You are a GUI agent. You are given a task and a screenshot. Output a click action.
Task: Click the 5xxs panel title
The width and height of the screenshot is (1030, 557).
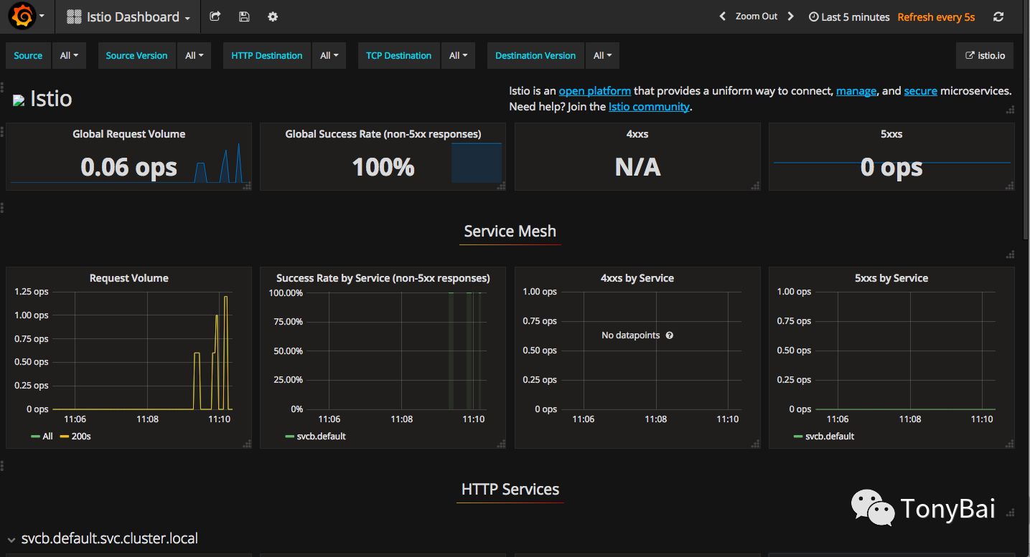coord(891,134)
